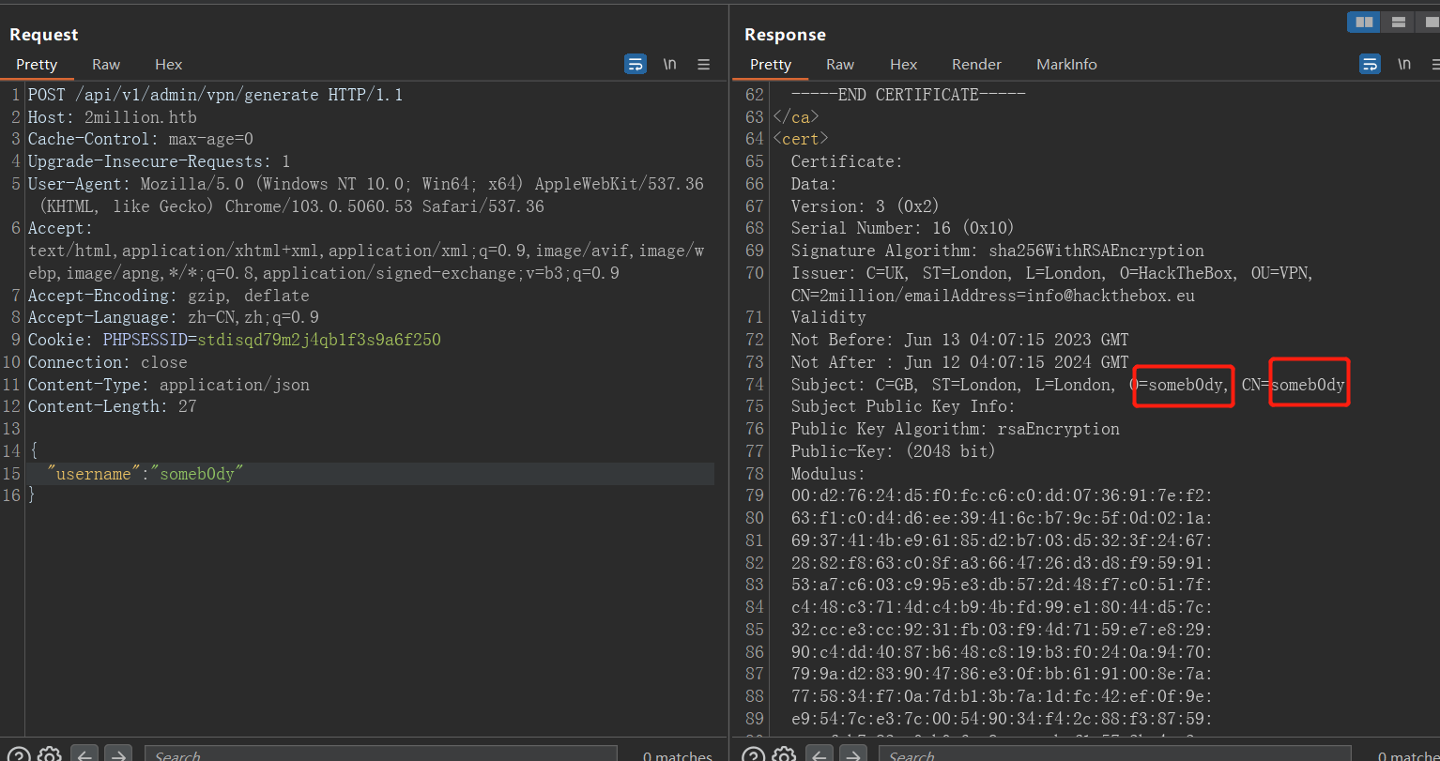
Task: Click the Accept-Encoding: gzip, deflate header
Action: coord(168,295)
